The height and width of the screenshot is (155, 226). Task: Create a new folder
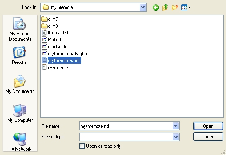[175, 7]
